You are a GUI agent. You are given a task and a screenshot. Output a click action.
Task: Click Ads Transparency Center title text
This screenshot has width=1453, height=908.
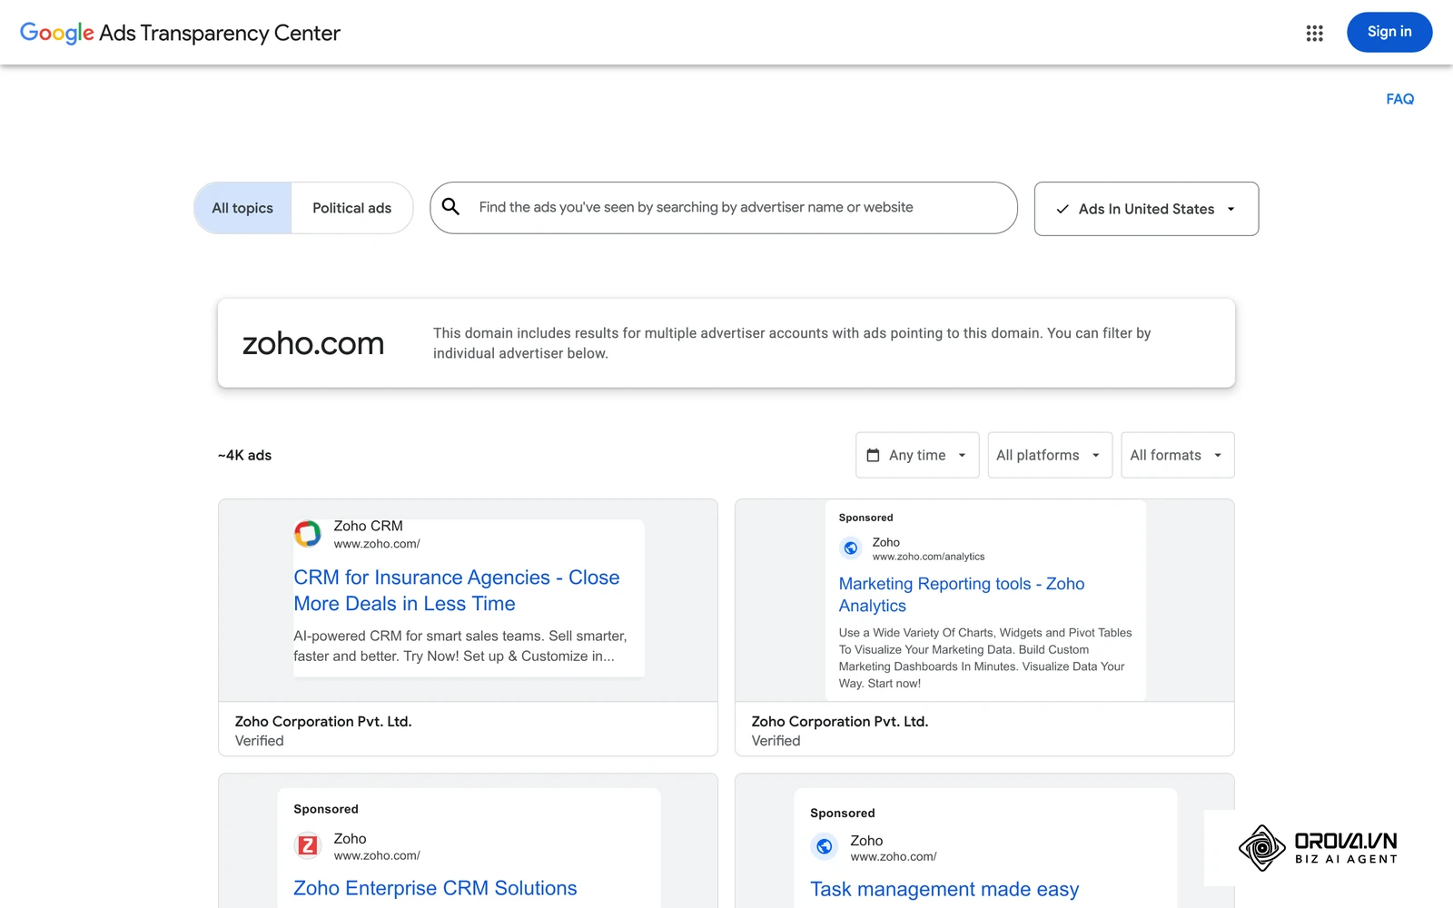click(x=220, y=34)
